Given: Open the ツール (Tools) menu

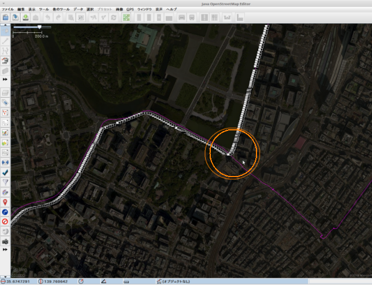Looking at the screenshot, I should tap(44, 9).
